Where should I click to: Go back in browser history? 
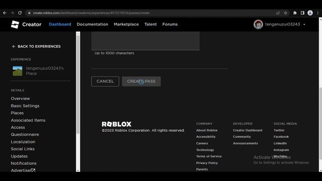(5, 13)
